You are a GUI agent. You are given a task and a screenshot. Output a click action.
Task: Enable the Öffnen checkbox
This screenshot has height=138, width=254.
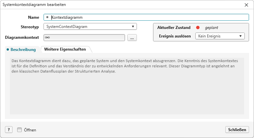point(19,130)
